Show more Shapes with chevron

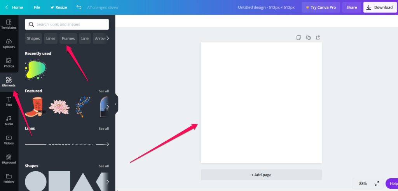[108, 182]
